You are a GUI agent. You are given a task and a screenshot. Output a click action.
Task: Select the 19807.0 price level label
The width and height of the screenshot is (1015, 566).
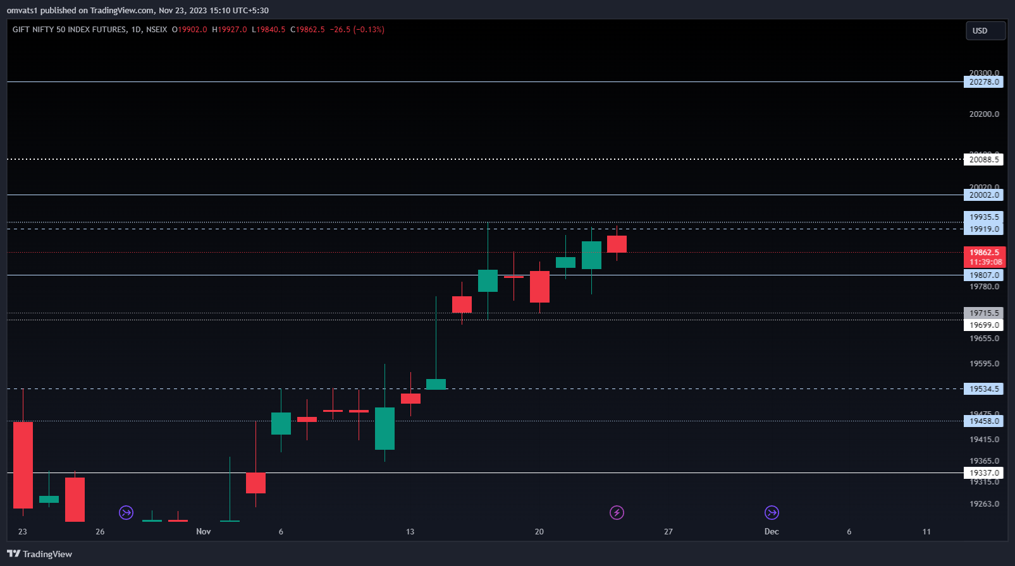(983, 275)
